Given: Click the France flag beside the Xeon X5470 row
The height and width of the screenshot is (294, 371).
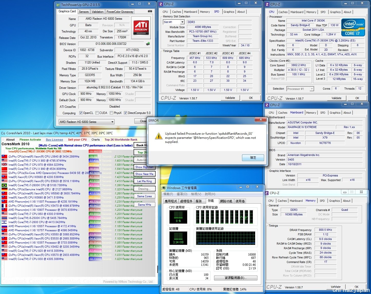Looking at the screenshot, I should tap(4, 206).
